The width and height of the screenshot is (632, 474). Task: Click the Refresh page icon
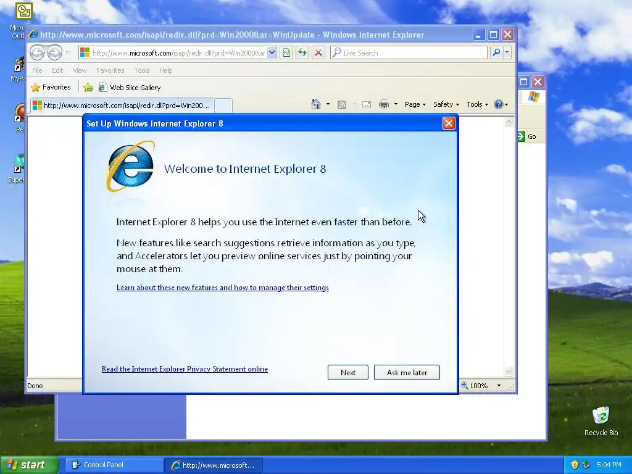pos(302,53)
